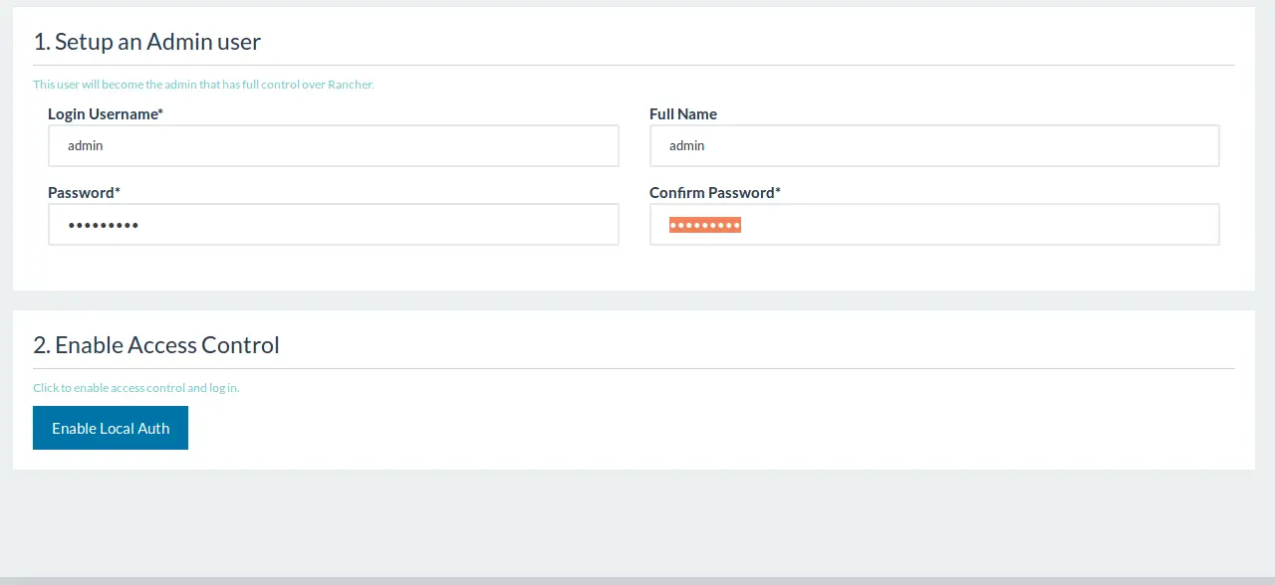1275x585 pixels.
Task: Click the Full Name input field
Action: (934, 145)
